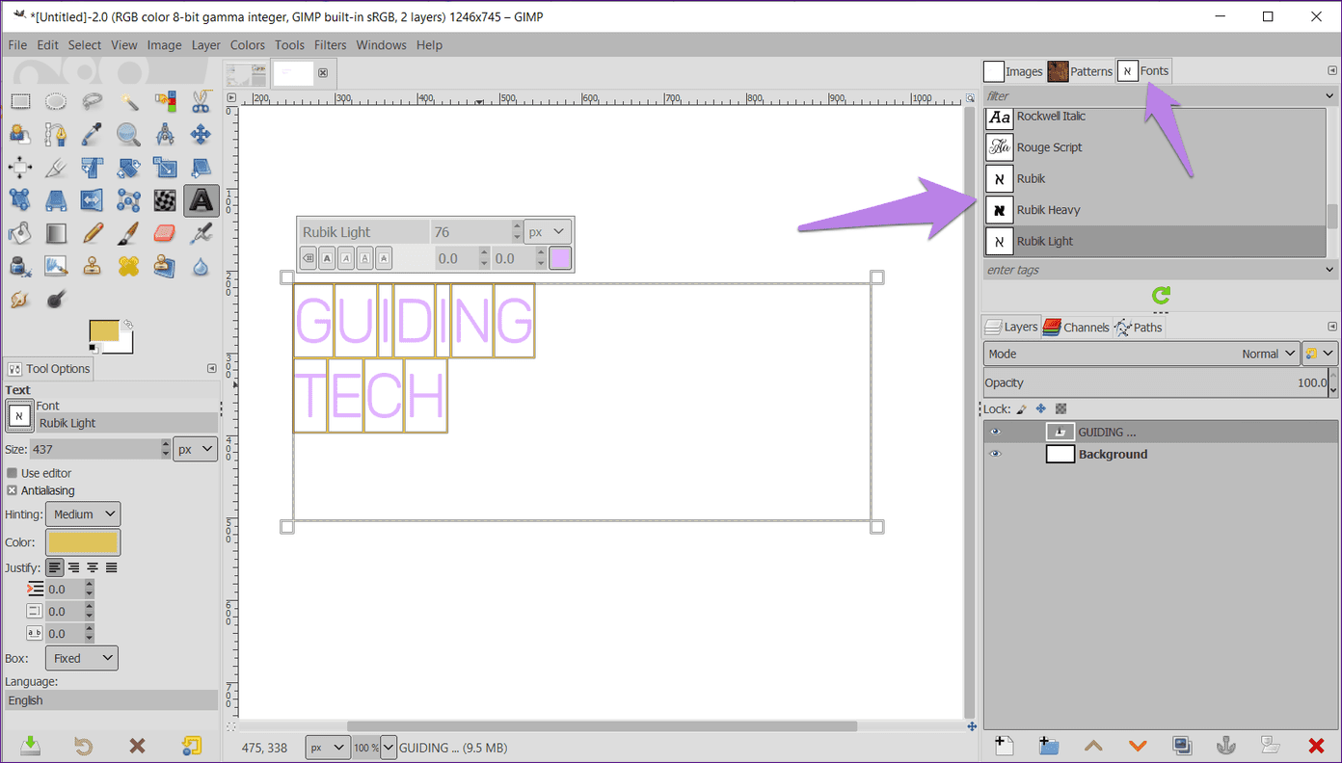Duplicate the current layer
Image resolution: width=1342 pixels, height=763 pixels.
1182,745
